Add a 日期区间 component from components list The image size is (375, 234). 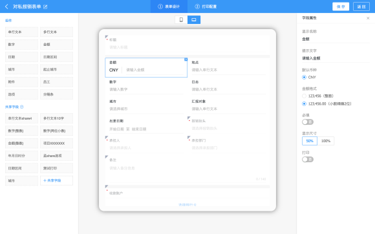click(56, 57)
